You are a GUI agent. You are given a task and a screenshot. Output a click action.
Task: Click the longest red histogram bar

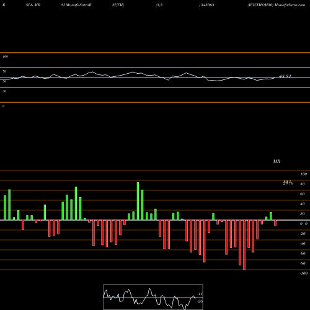[x=244, y=245]
